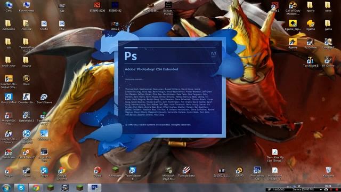Select the Skype desktop shortcut

pyautogui.click(x=44, y=172)
